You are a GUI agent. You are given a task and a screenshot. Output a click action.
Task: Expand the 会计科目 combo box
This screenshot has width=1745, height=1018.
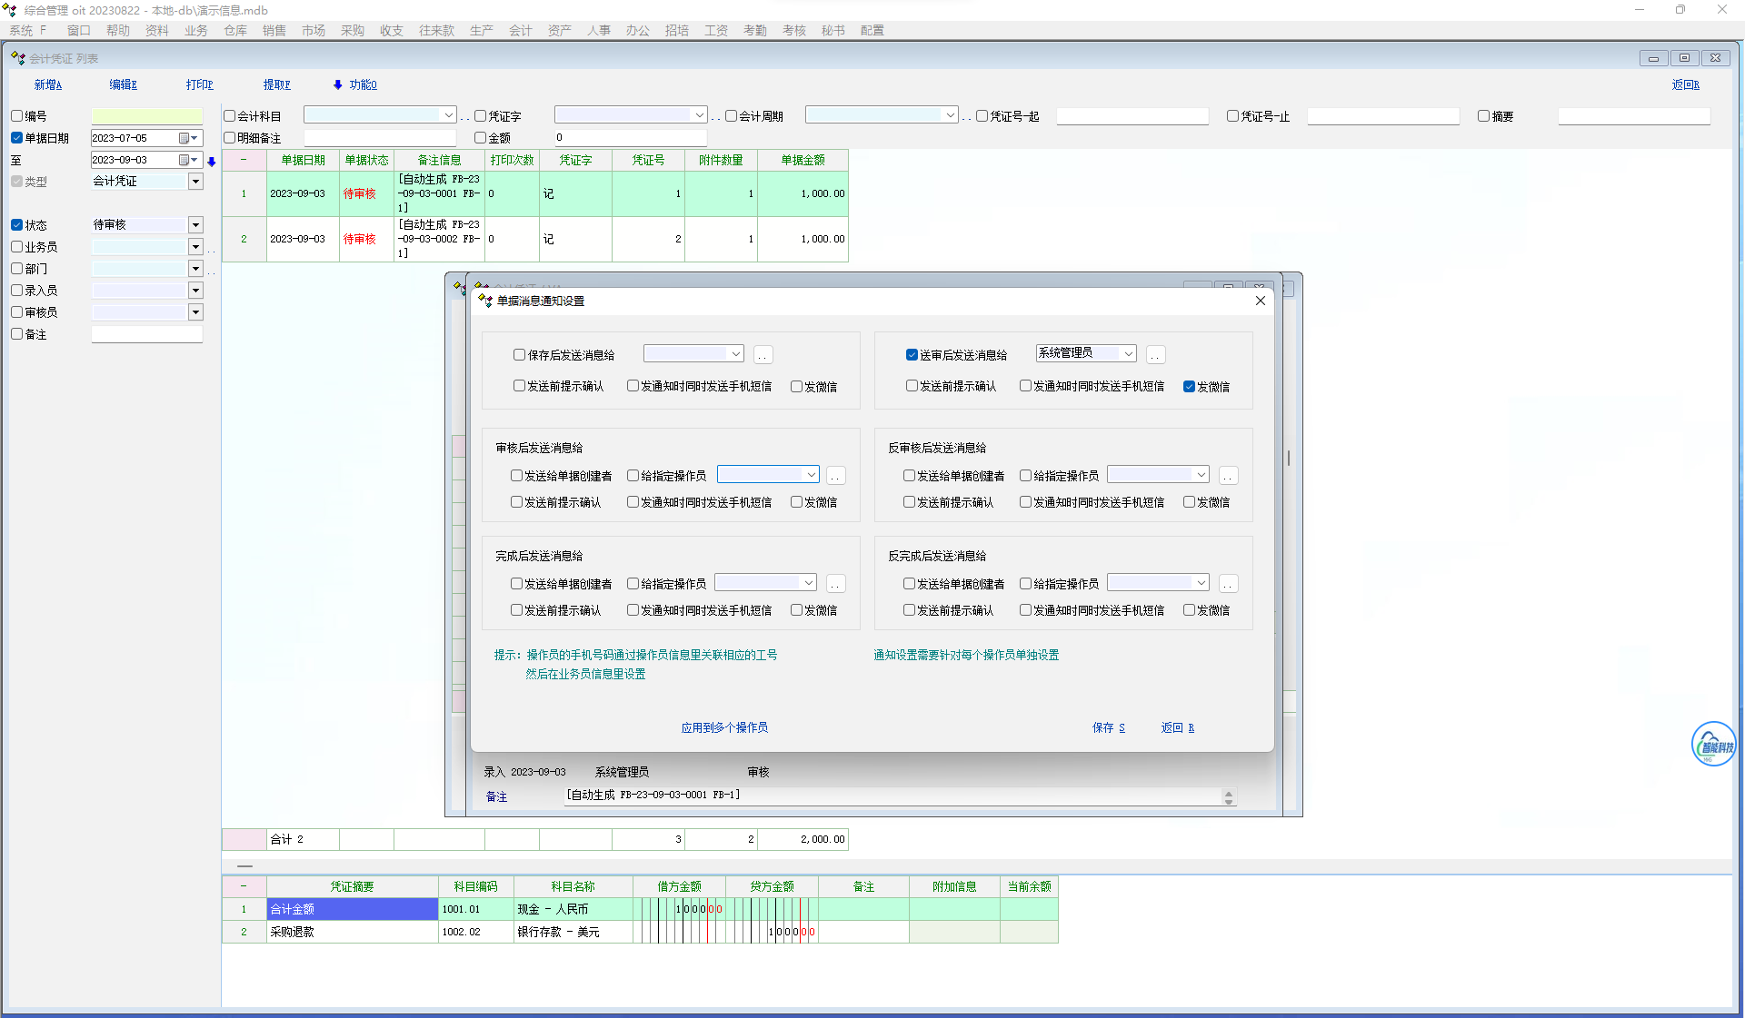(x=448, y=115)
